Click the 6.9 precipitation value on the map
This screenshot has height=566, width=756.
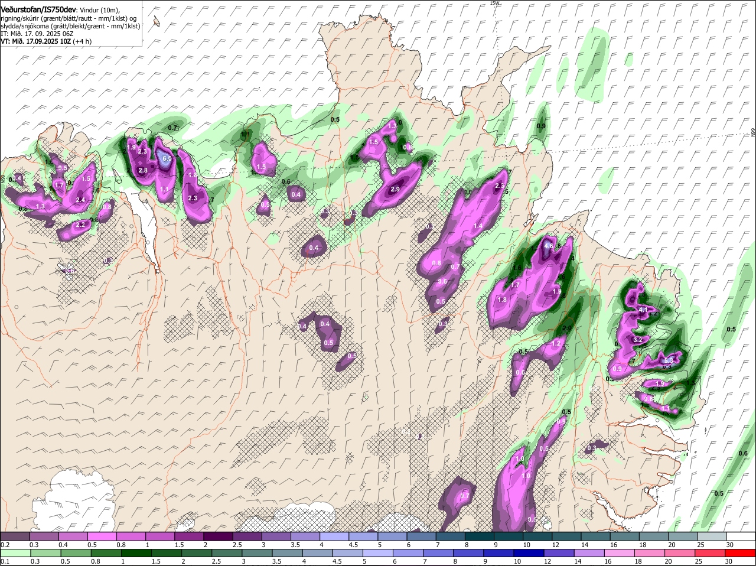167,158
